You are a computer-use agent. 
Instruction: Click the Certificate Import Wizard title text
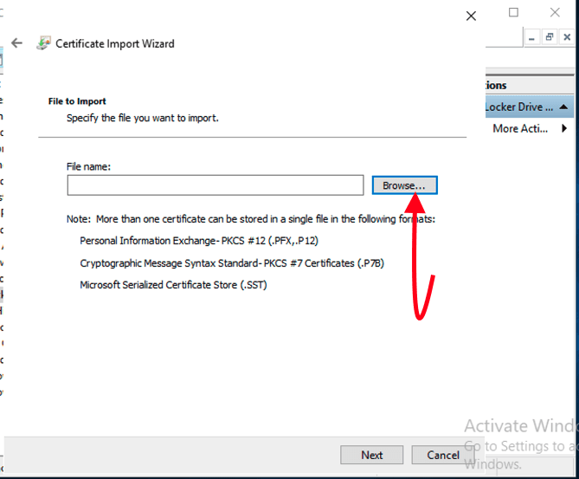coord(114,43)
